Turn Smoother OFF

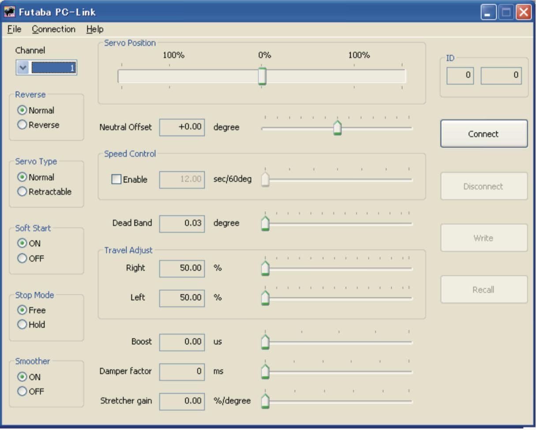pos(22,391)
